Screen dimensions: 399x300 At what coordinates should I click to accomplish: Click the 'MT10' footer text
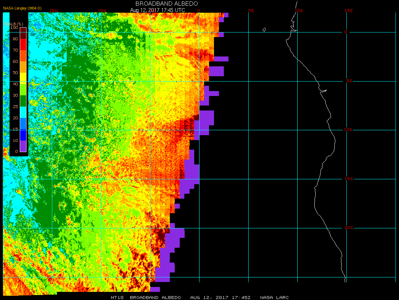117,298
